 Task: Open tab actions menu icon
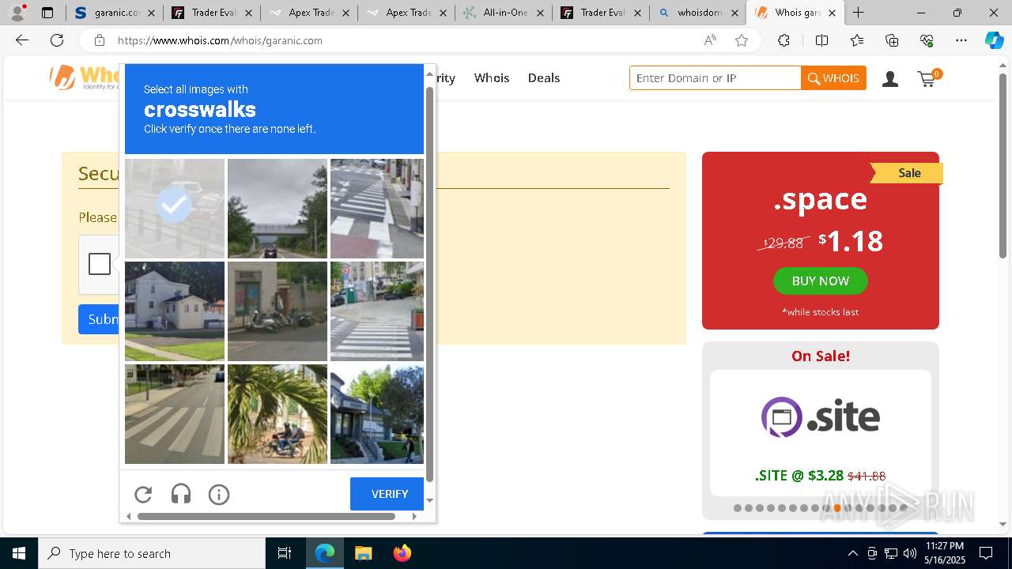pyautogui.click(x=47, y=13)
